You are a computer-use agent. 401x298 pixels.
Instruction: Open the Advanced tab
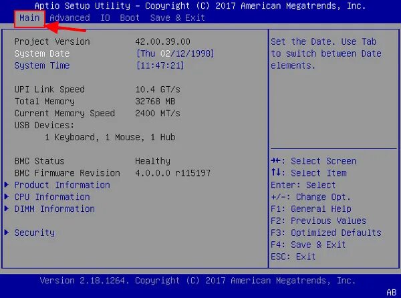click(x=70, y=18)
